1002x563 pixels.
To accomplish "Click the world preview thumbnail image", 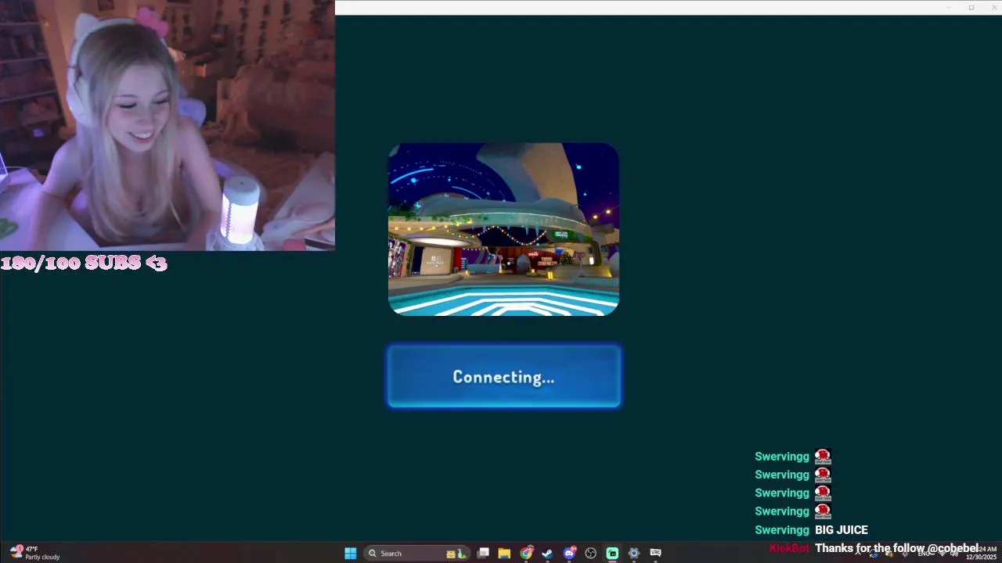I will tap(504, 229).
